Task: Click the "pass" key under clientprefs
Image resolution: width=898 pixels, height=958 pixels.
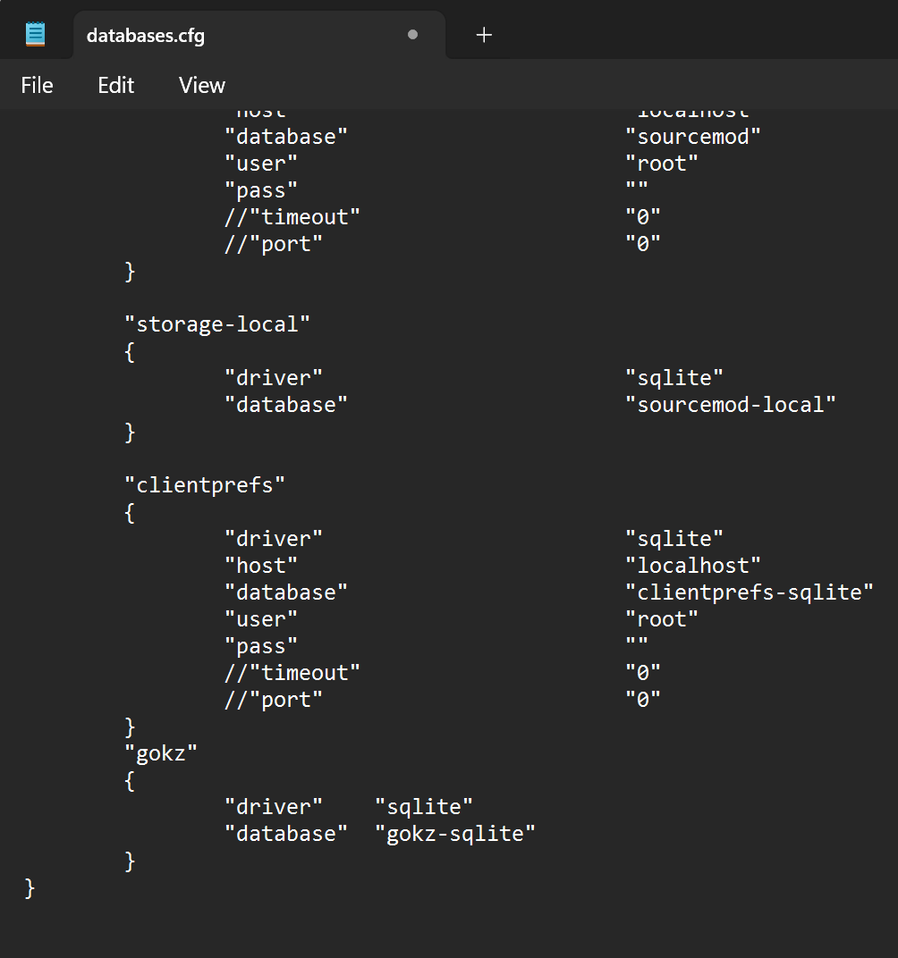Action: click(260, 645)
